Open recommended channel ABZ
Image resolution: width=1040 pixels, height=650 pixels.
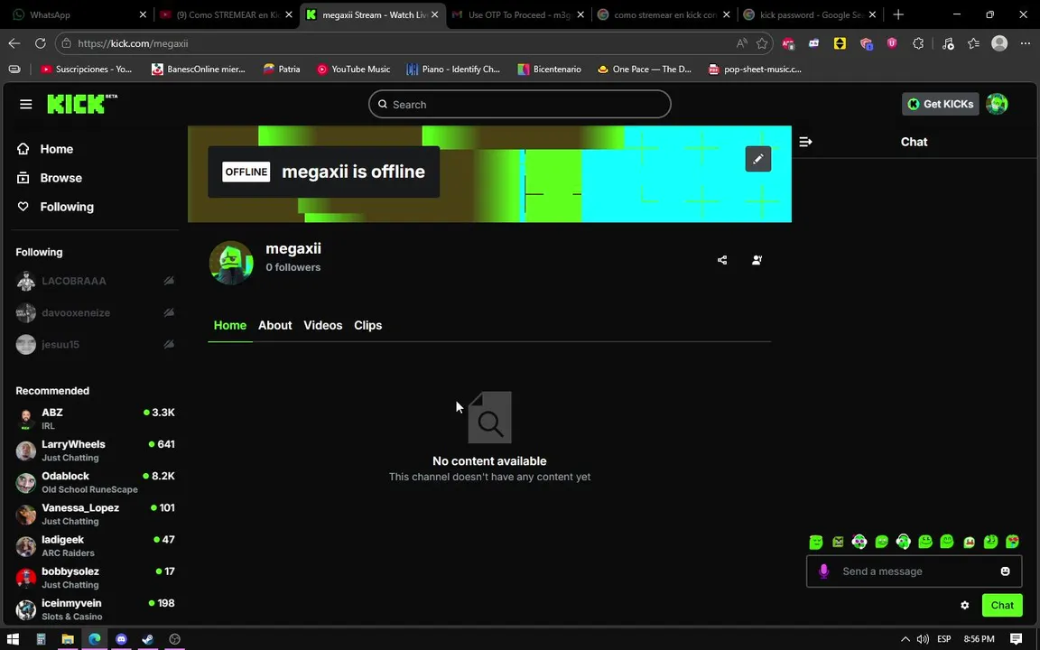pos(95,419)
